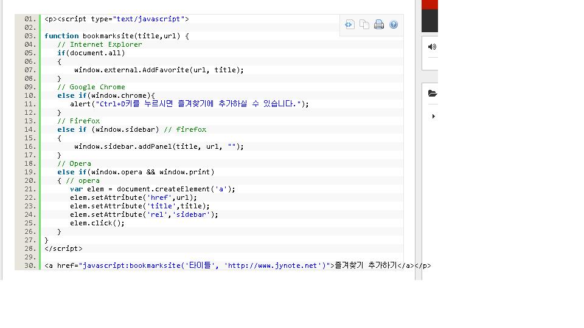Click the else if(window.chrome){ line

106,95
